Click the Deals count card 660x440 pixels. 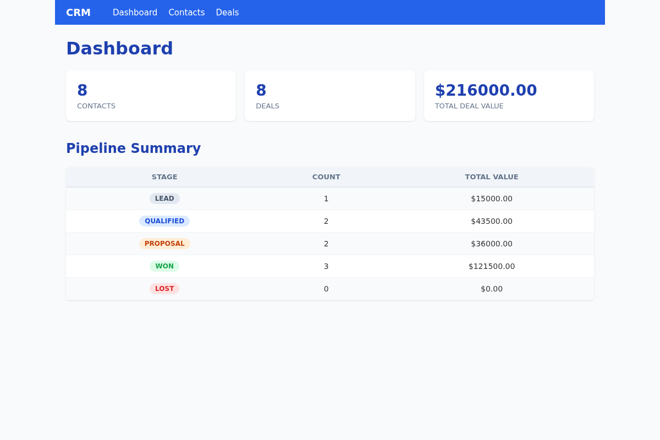point(329,95)
